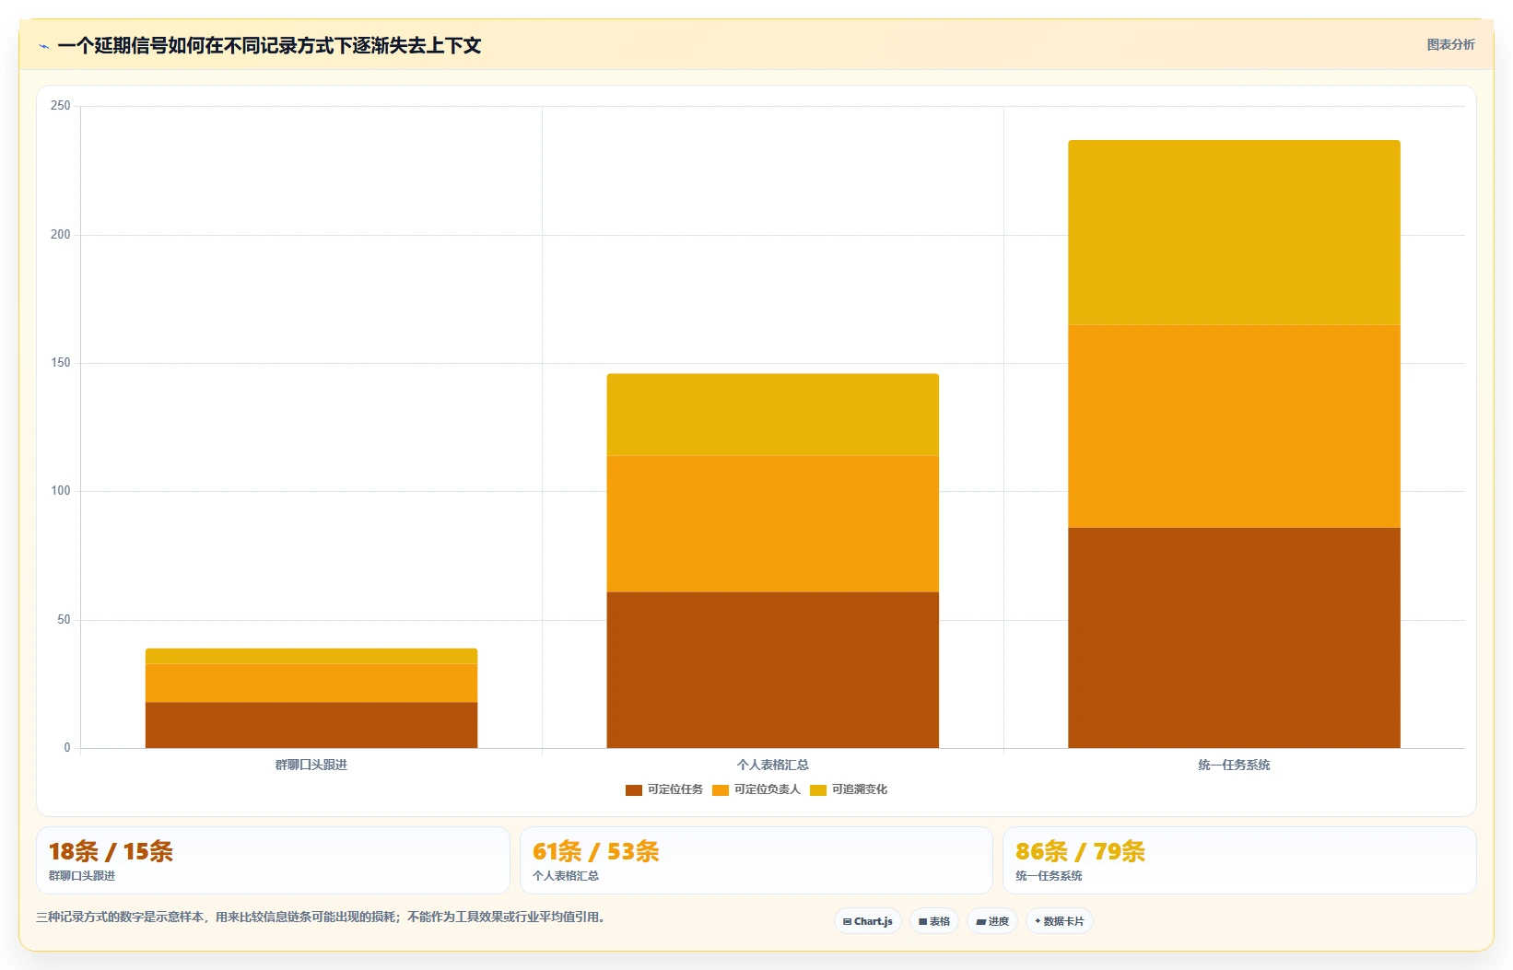Click the 个人表格汇总 axis label
This screenshot has height=970, width=1513.
pos(773,765)
